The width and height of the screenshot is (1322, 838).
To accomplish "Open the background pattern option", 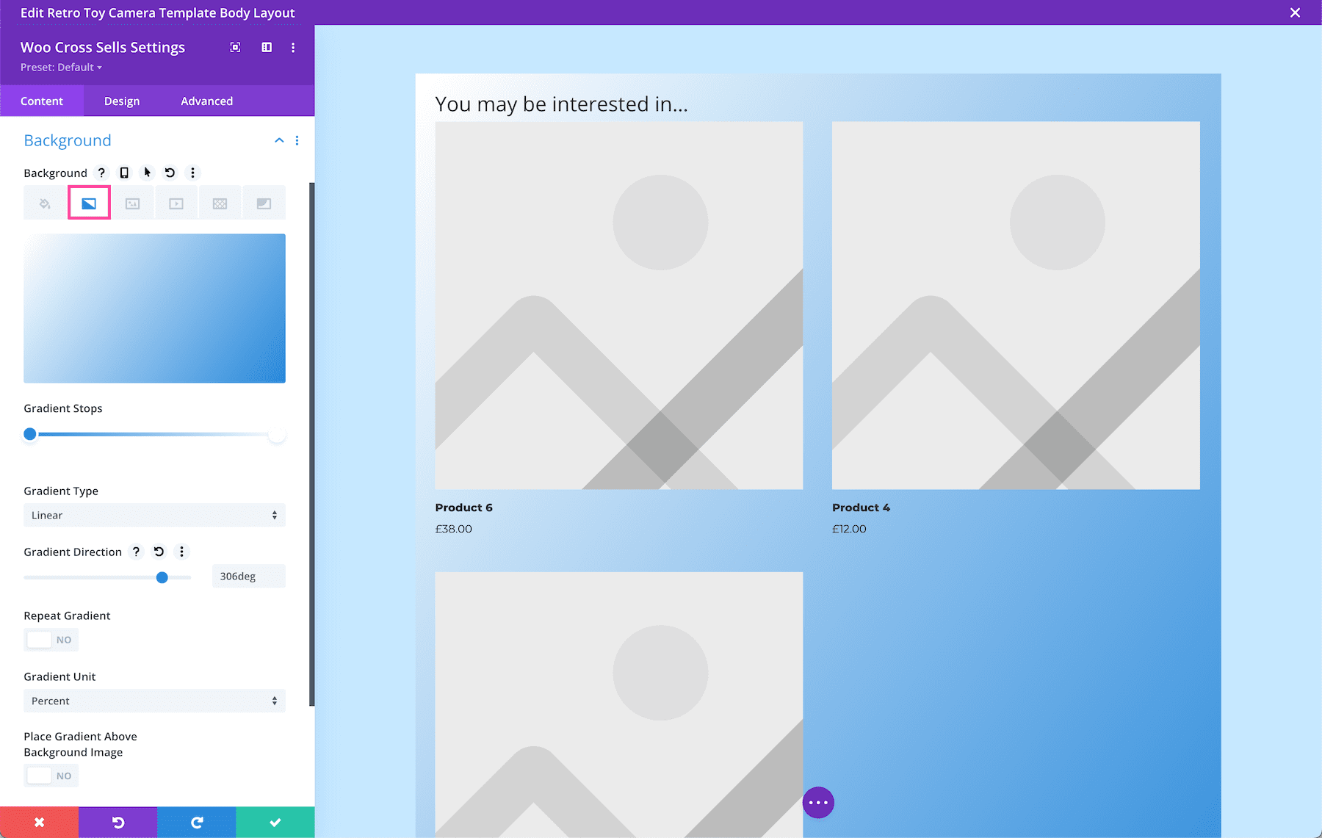I will 220,203.
